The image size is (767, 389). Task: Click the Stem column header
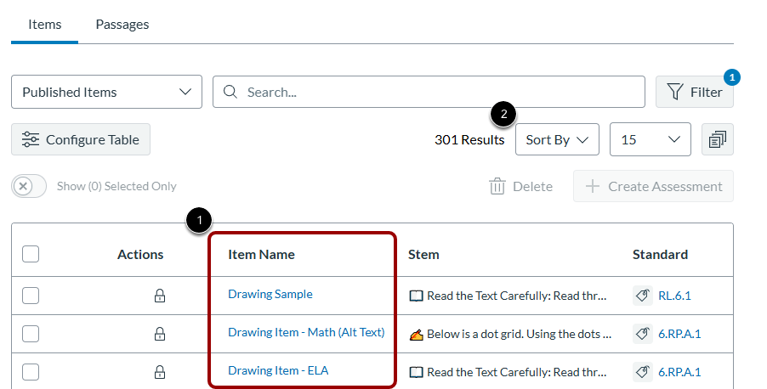(423, 255)
